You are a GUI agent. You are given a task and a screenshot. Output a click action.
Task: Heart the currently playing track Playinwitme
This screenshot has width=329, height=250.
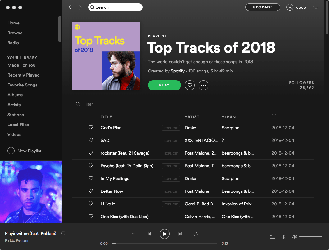[63, 234]
